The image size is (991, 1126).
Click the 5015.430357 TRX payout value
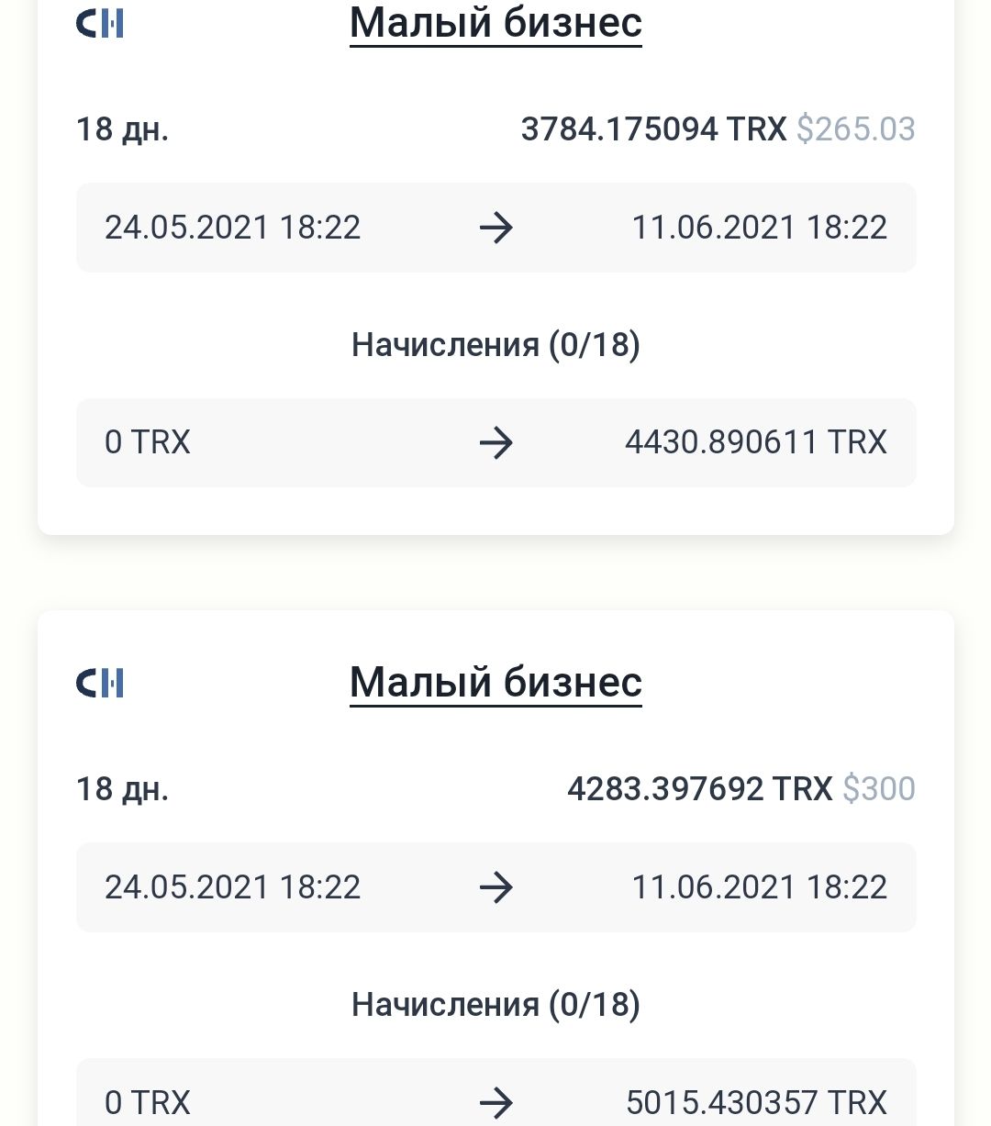pyautogui.click(x=756, y=1102)
